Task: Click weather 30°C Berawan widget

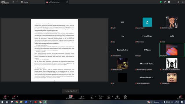Action: coord(153,102)
